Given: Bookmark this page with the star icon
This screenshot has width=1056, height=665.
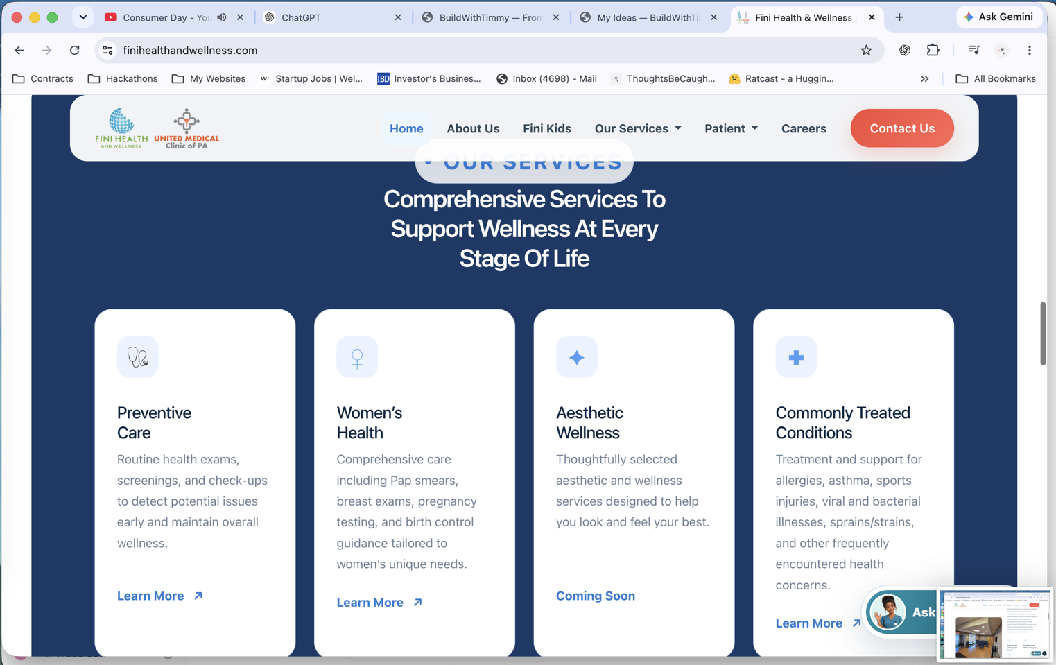Looking at the screenshot, I should click(866, 50).
